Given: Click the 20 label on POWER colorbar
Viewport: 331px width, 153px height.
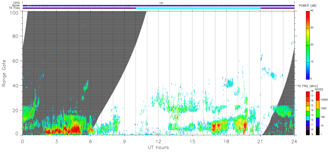Looking at the screenshot, I should (312, 45).
